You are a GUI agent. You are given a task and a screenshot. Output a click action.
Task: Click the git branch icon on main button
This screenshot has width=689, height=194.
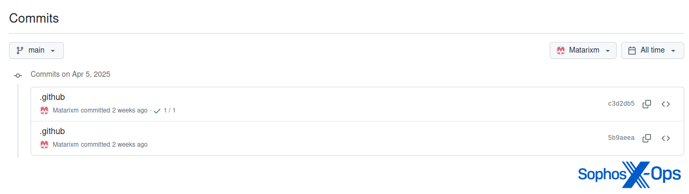[20, 50]
